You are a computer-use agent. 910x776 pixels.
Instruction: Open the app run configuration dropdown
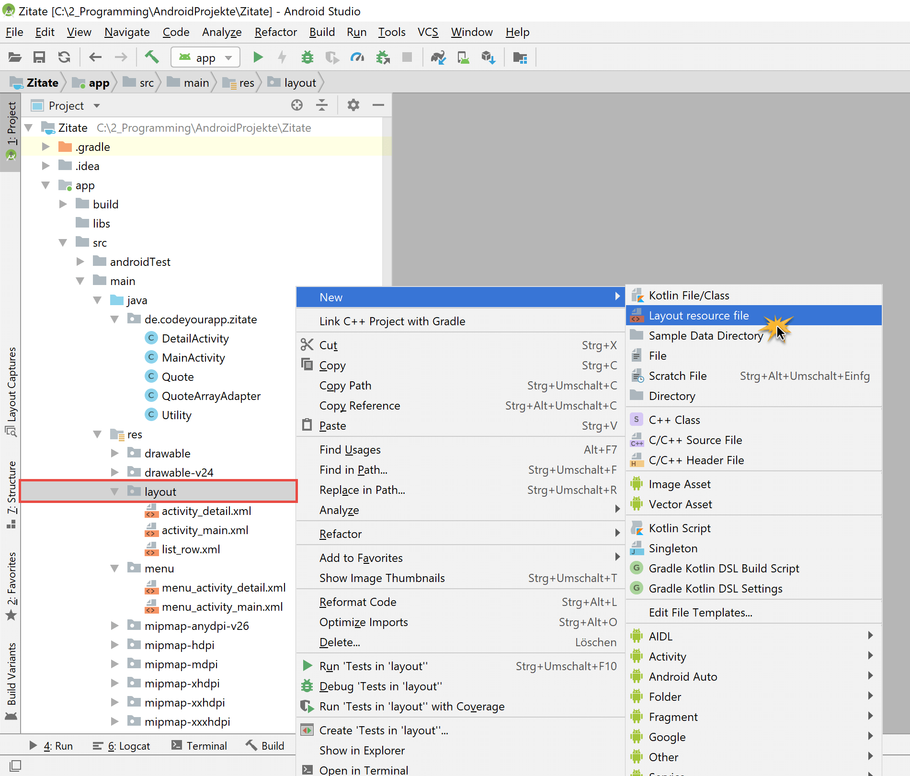point(205,57)
